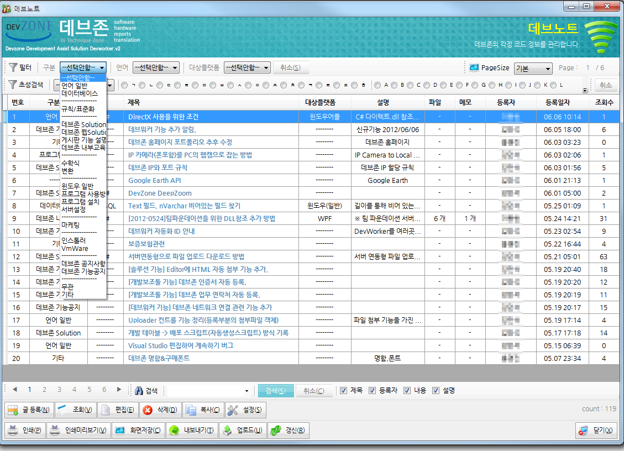Click the 화면저장 save-screen icon
This screenshot has width=624, height=451.
(x=120, y=431)
